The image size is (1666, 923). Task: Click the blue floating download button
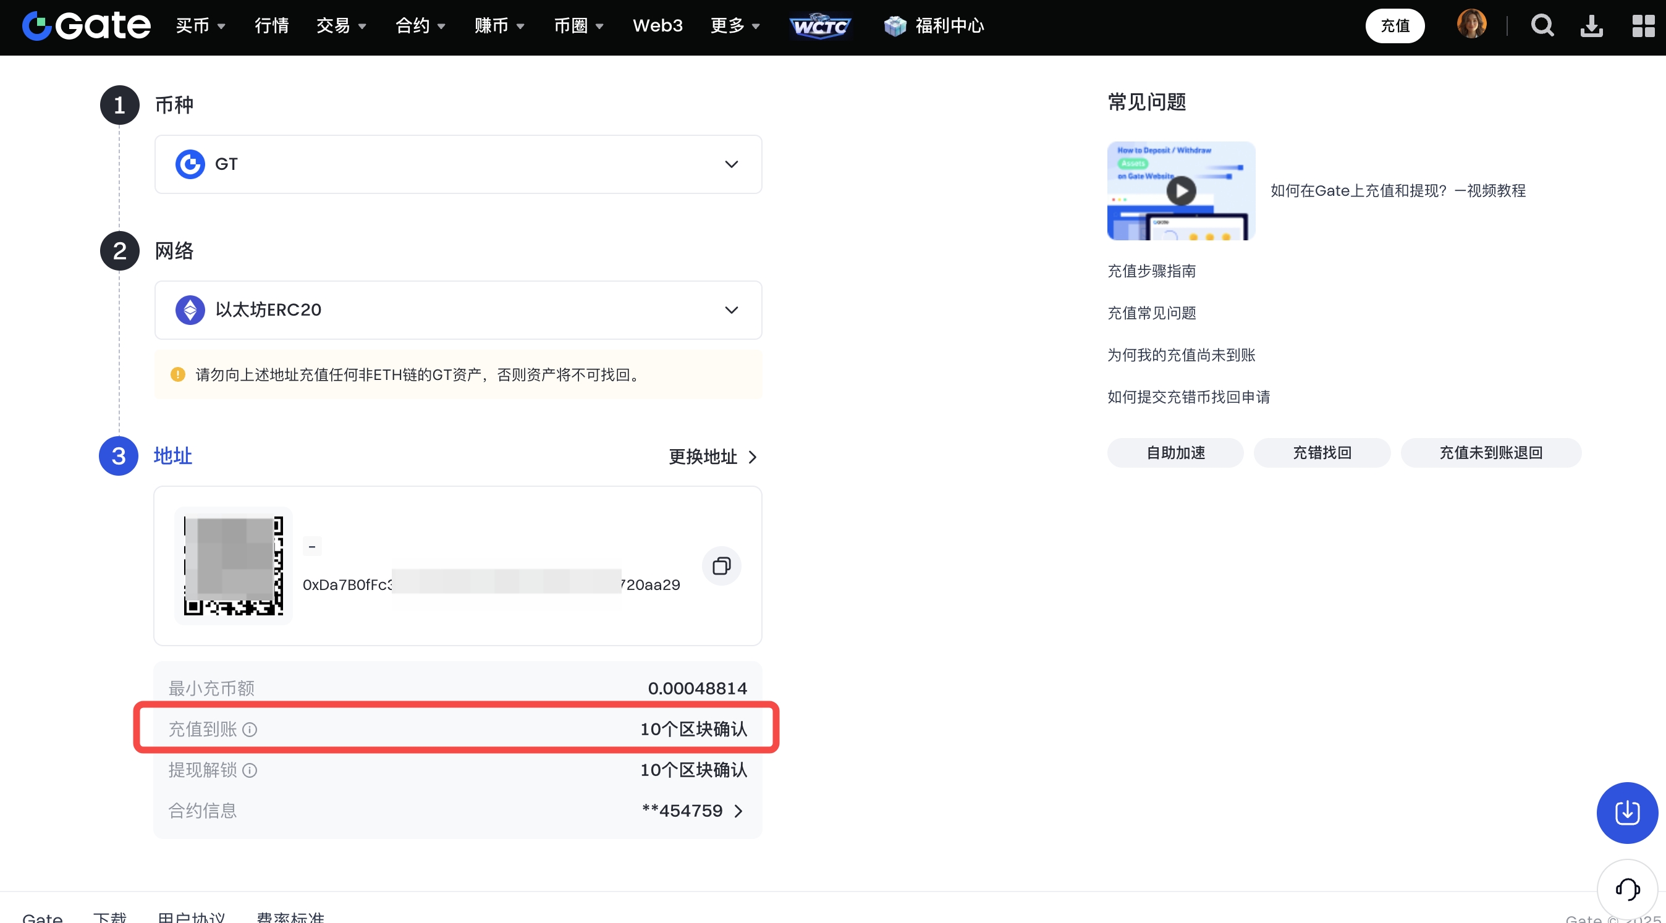1626,812
